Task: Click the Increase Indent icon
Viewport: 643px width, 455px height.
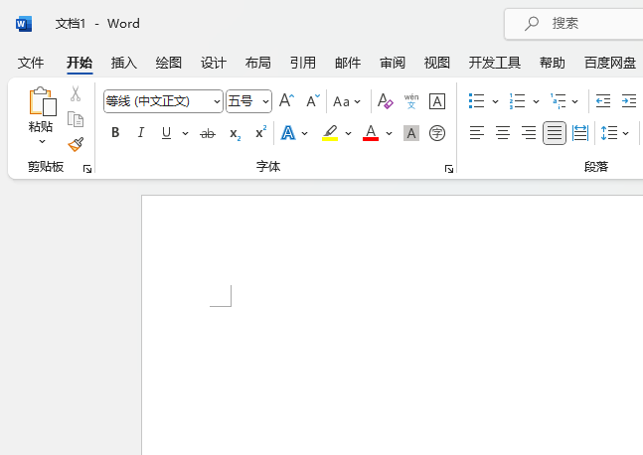Action: [629, 101]
